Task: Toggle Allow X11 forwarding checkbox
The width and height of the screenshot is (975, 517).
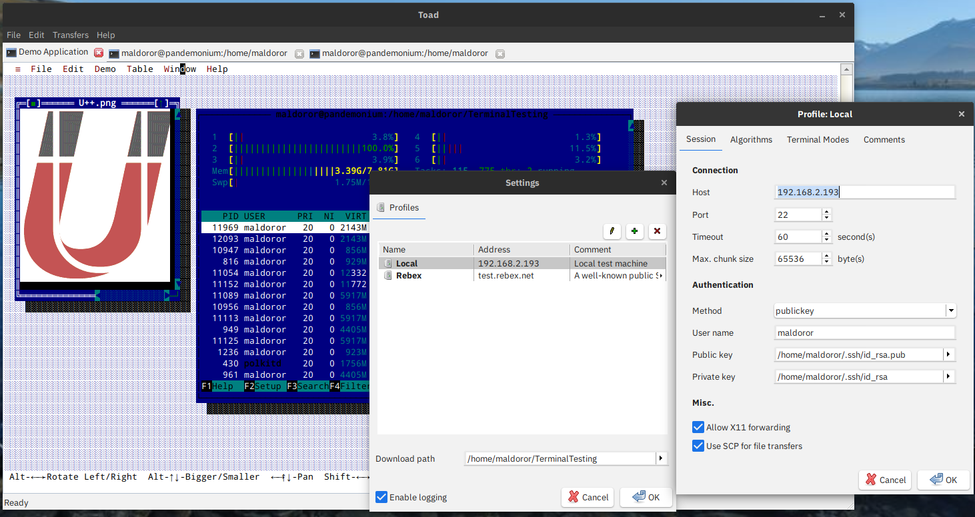Action: click(x=698, y=427)
